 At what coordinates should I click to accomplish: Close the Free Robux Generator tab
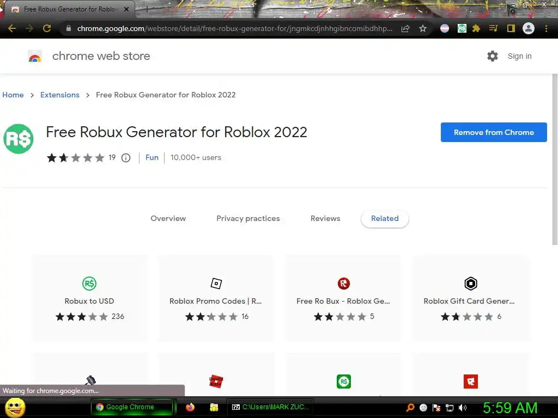pos(126,9)
